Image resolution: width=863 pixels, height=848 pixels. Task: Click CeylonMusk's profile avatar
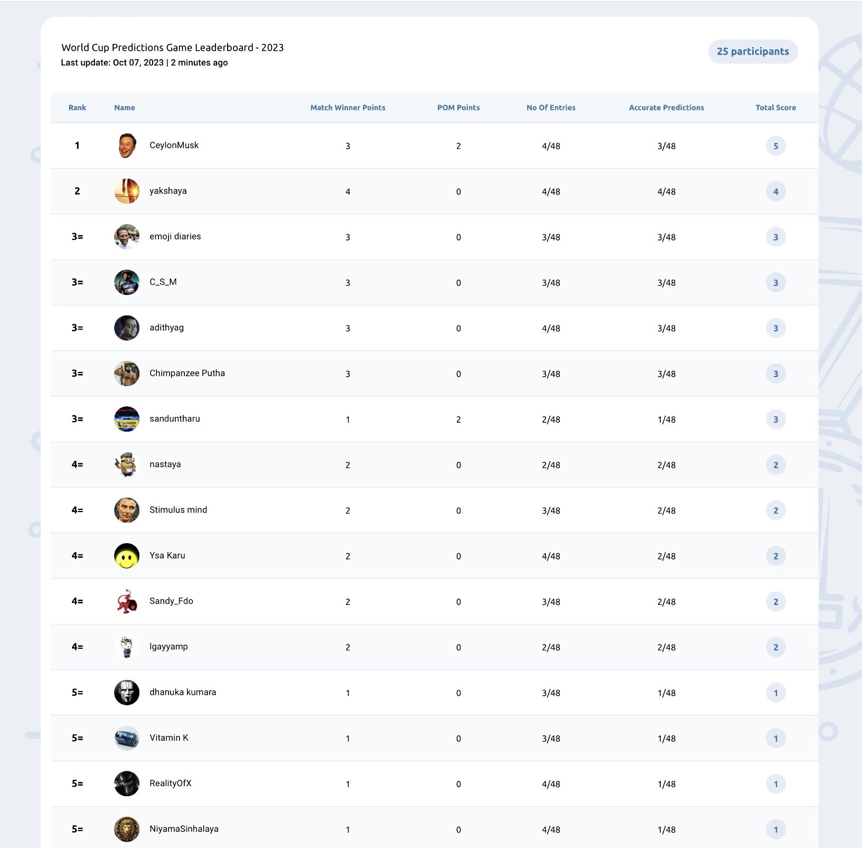click(127, 146)
